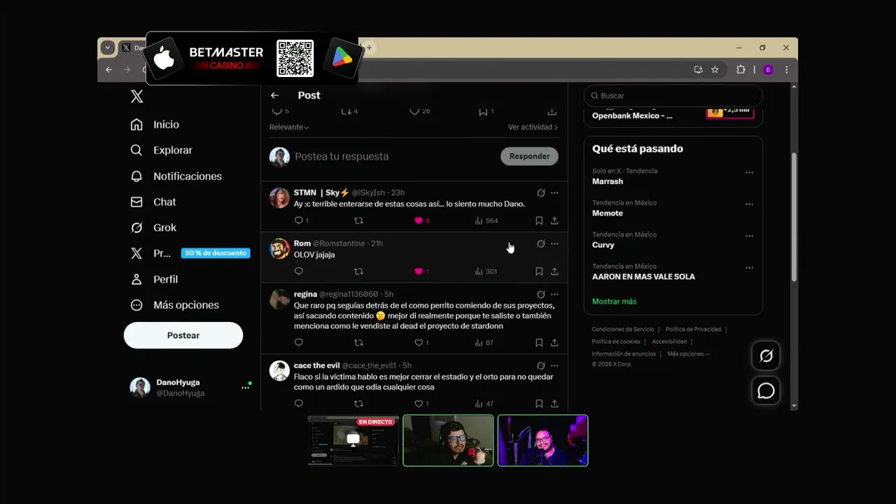Open more options on cace the evil comment

[x=554, y=365]
